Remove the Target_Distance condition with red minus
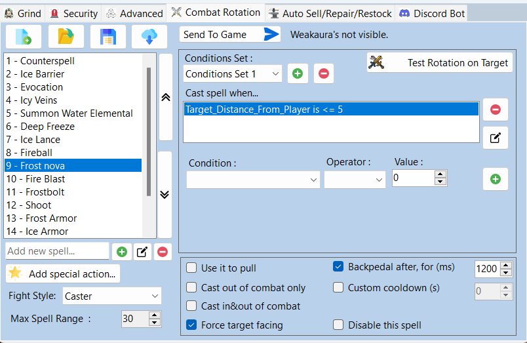Image resolution: width=527 pixels, height=343 pixels. click(x=495, y=110)
